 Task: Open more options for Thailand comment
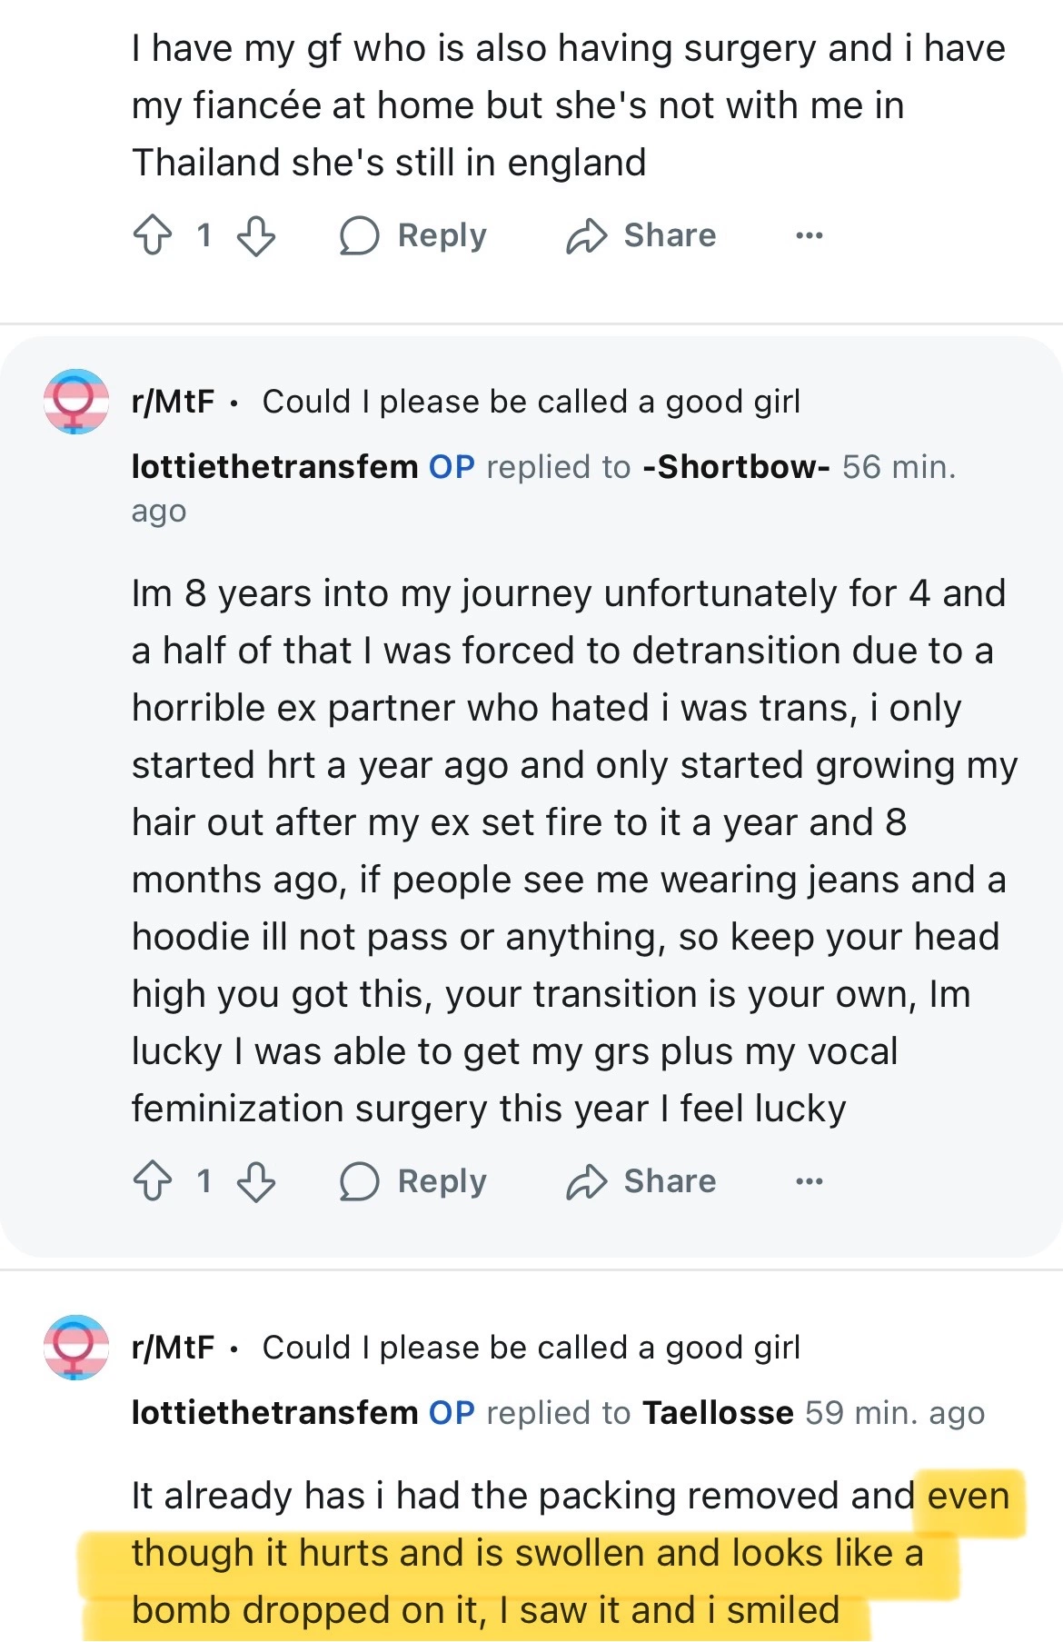[809, 235]
